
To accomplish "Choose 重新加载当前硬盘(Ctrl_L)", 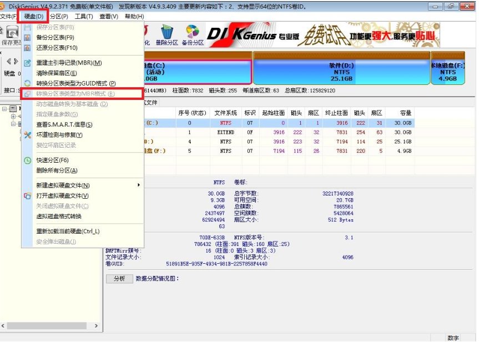I will pos(83,232).
